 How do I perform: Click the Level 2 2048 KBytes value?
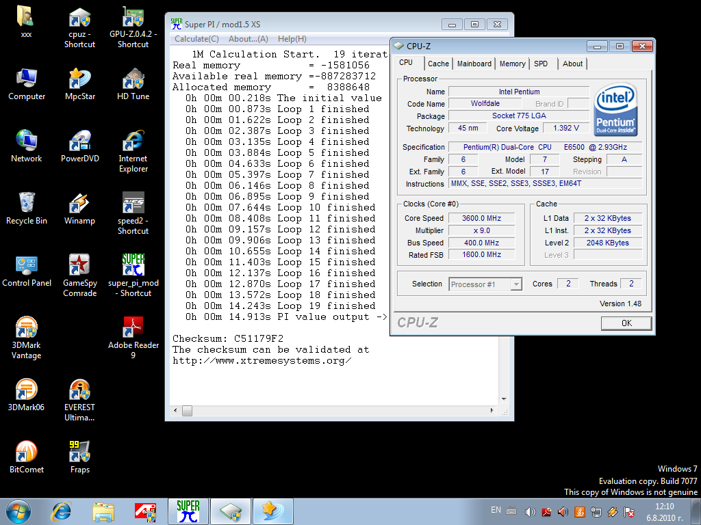pos(608,243)
